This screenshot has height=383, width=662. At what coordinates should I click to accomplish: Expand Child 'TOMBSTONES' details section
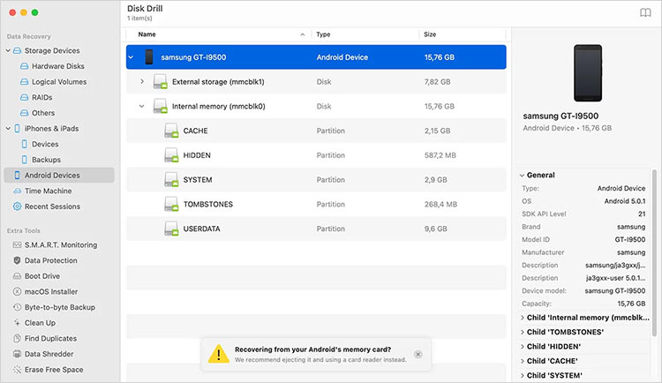522,332
